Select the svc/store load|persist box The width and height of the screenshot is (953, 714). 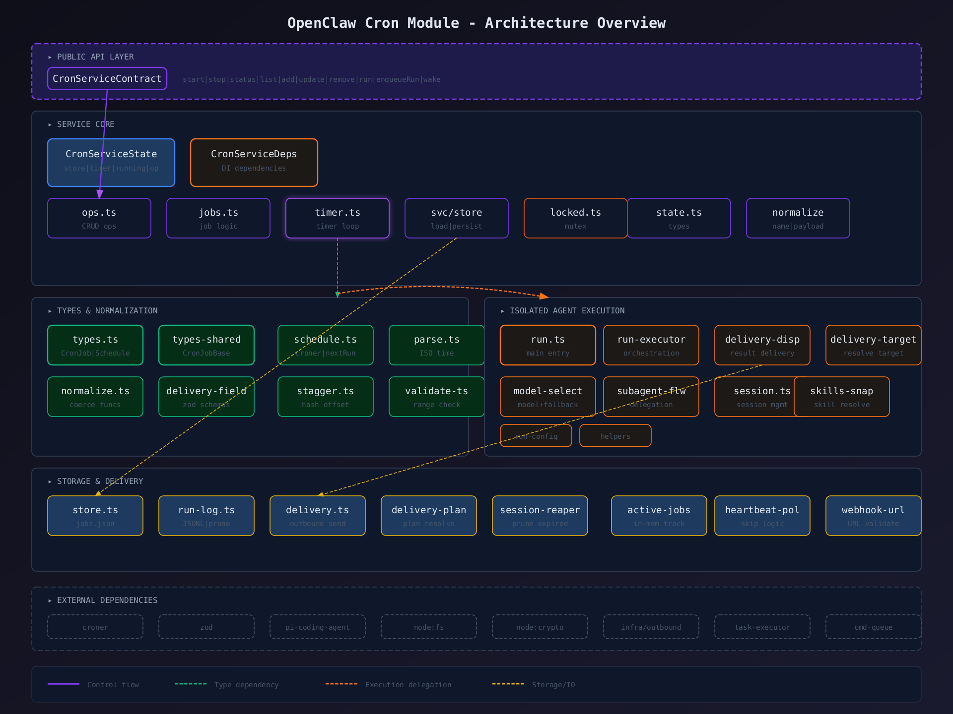point(457,218)
